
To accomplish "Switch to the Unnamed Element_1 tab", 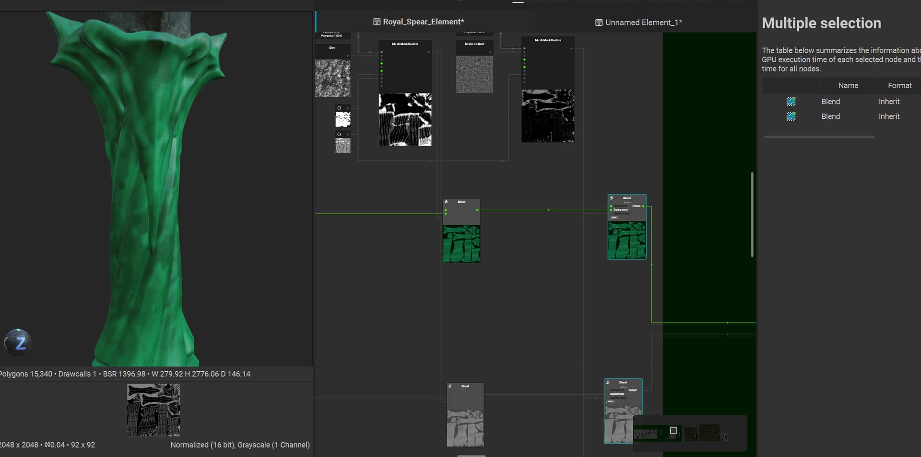I will [643, 23].
